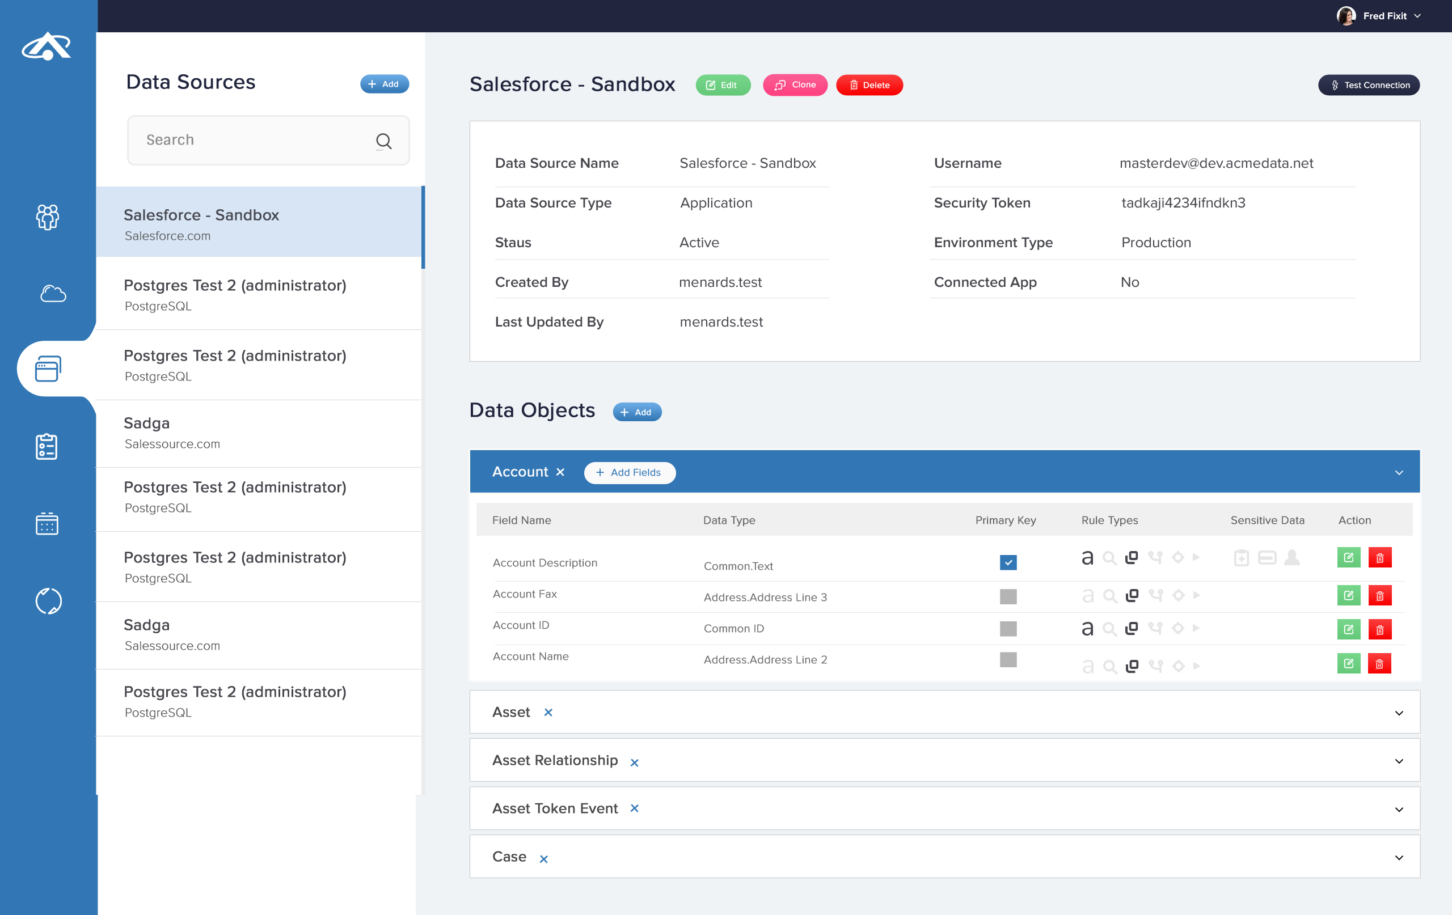
Task: Click the duplicate rule icon for Account Fax
Action: pos(1132,595)
